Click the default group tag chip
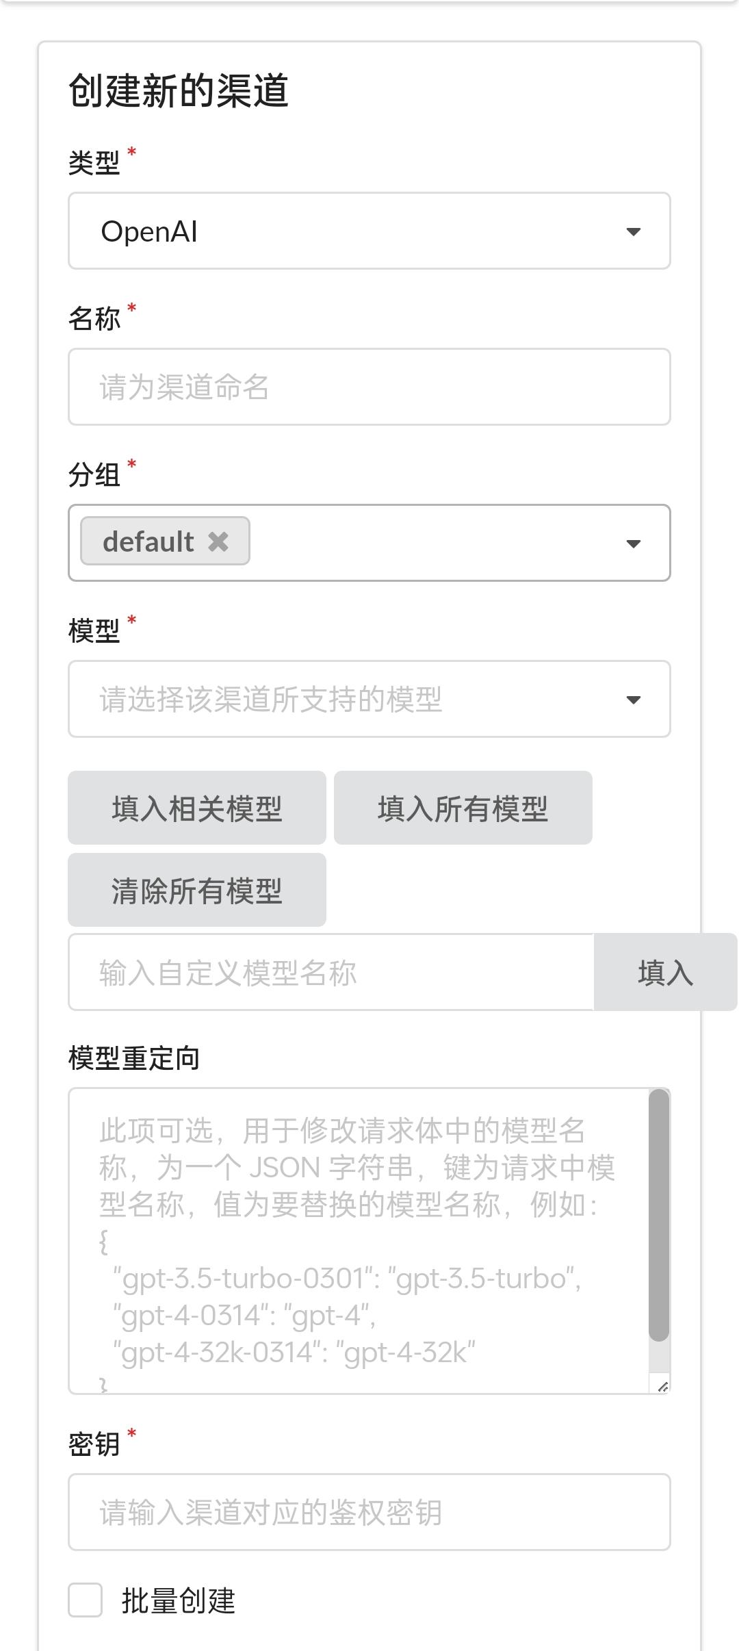The image size is (739, 1651). coord(148,541)
